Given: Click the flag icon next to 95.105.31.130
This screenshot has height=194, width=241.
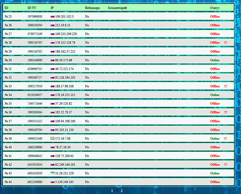Looking at the screenshot, I should coord(52,130).
